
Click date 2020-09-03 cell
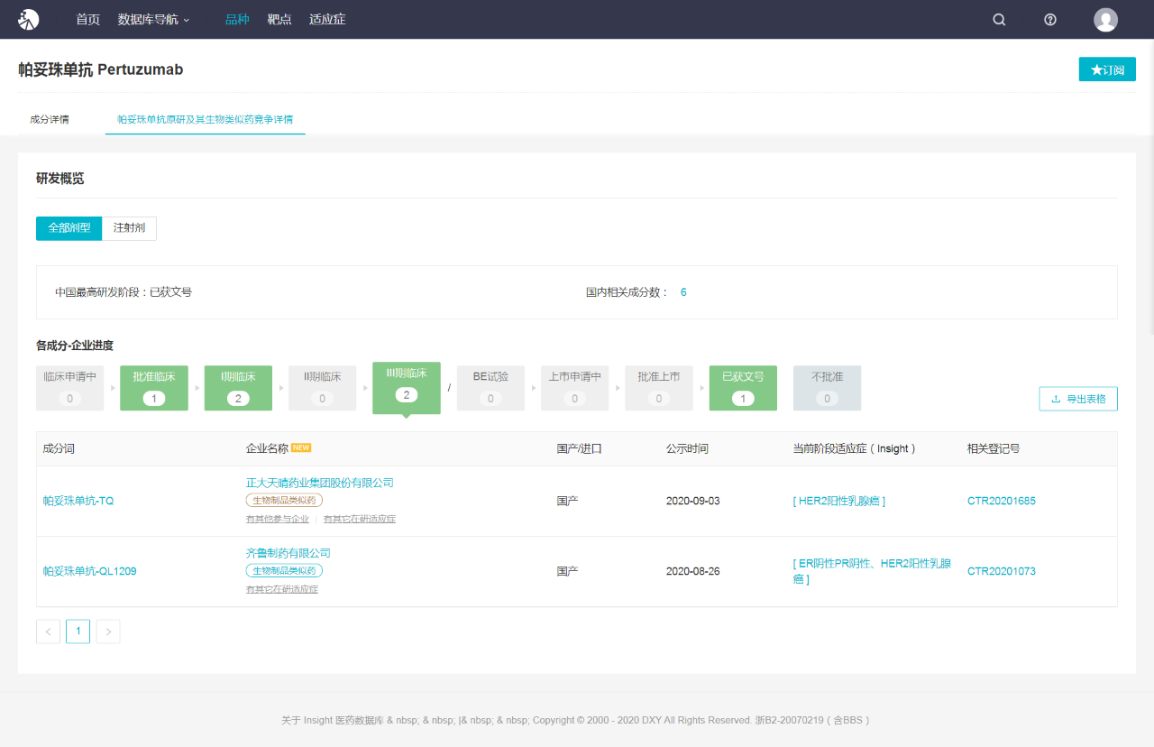(693, 501)
